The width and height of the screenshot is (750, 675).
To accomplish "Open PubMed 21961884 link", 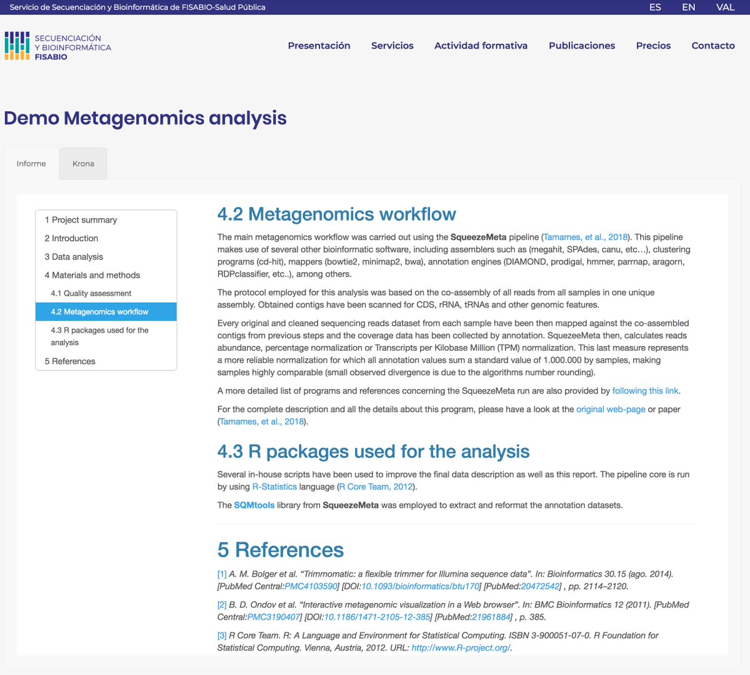I will point(491,617).
